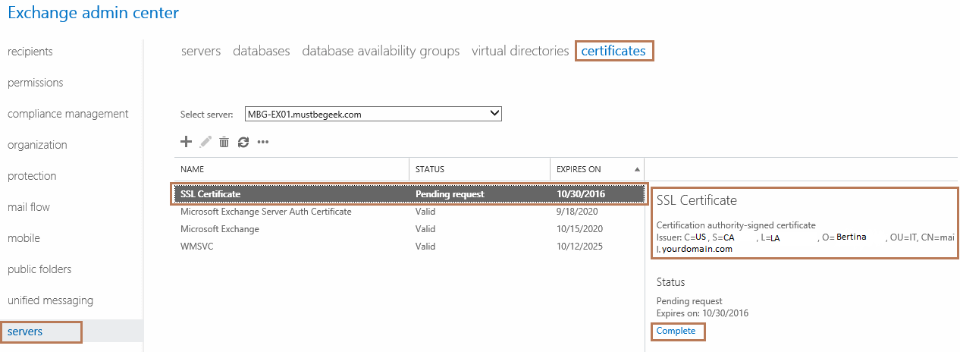Select Microsoft Exchange Server Auth Certificate row
This screenshot has width=960, height=352.
[409, 212]
